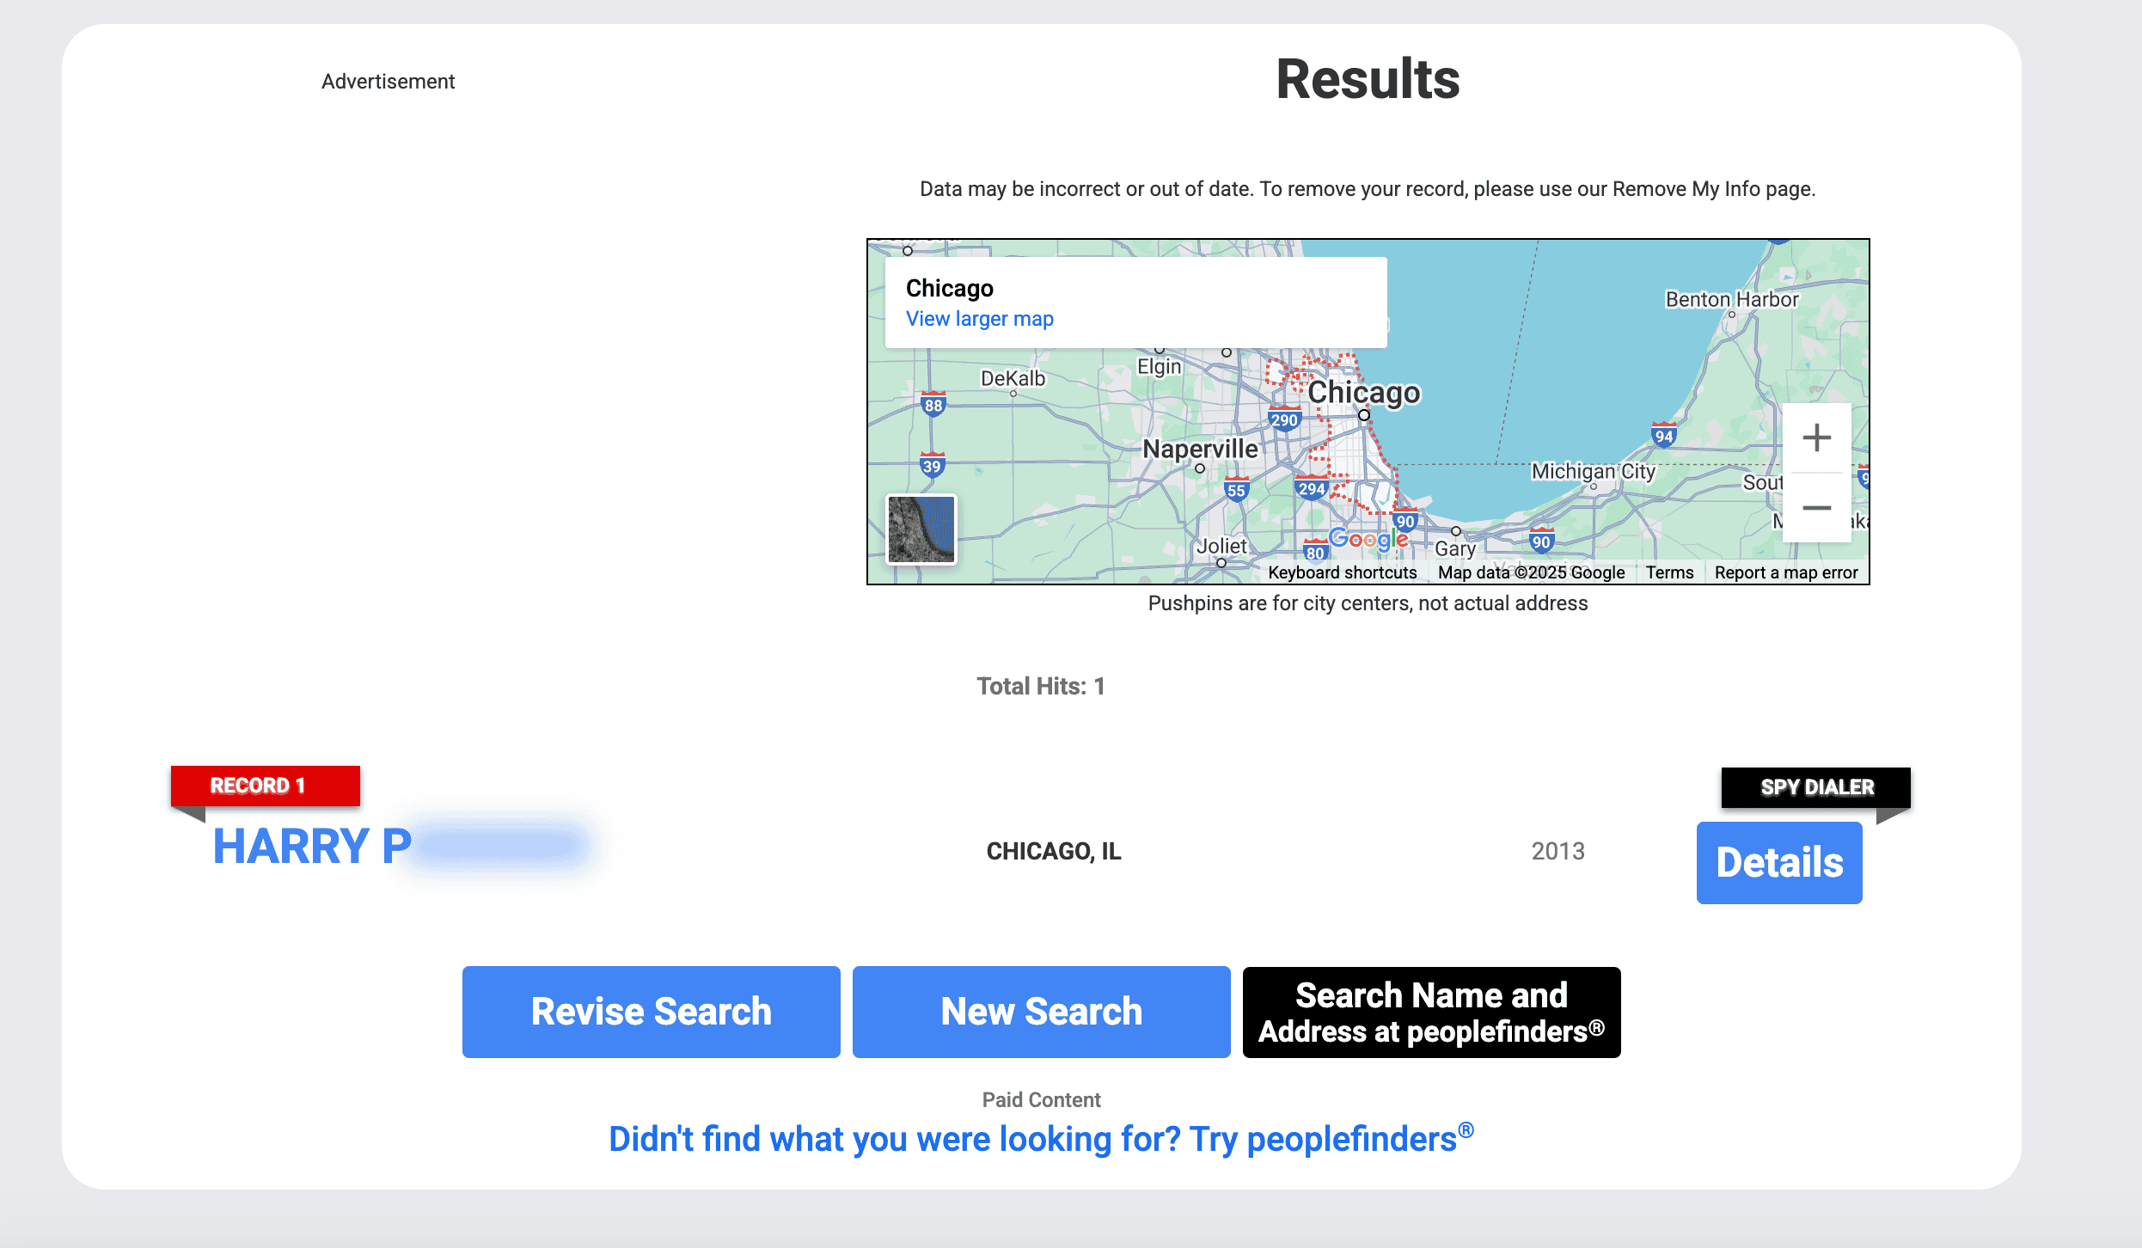Screen dimensions: 2142x1248
Task: Open the map Terms link
Action: [x=1669, y=572]
